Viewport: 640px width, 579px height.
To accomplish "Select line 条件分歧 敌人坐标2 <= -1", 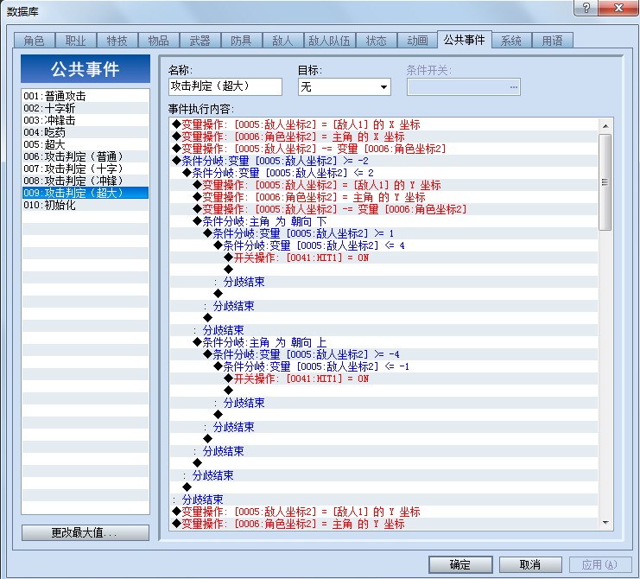I will click(383, 366).
